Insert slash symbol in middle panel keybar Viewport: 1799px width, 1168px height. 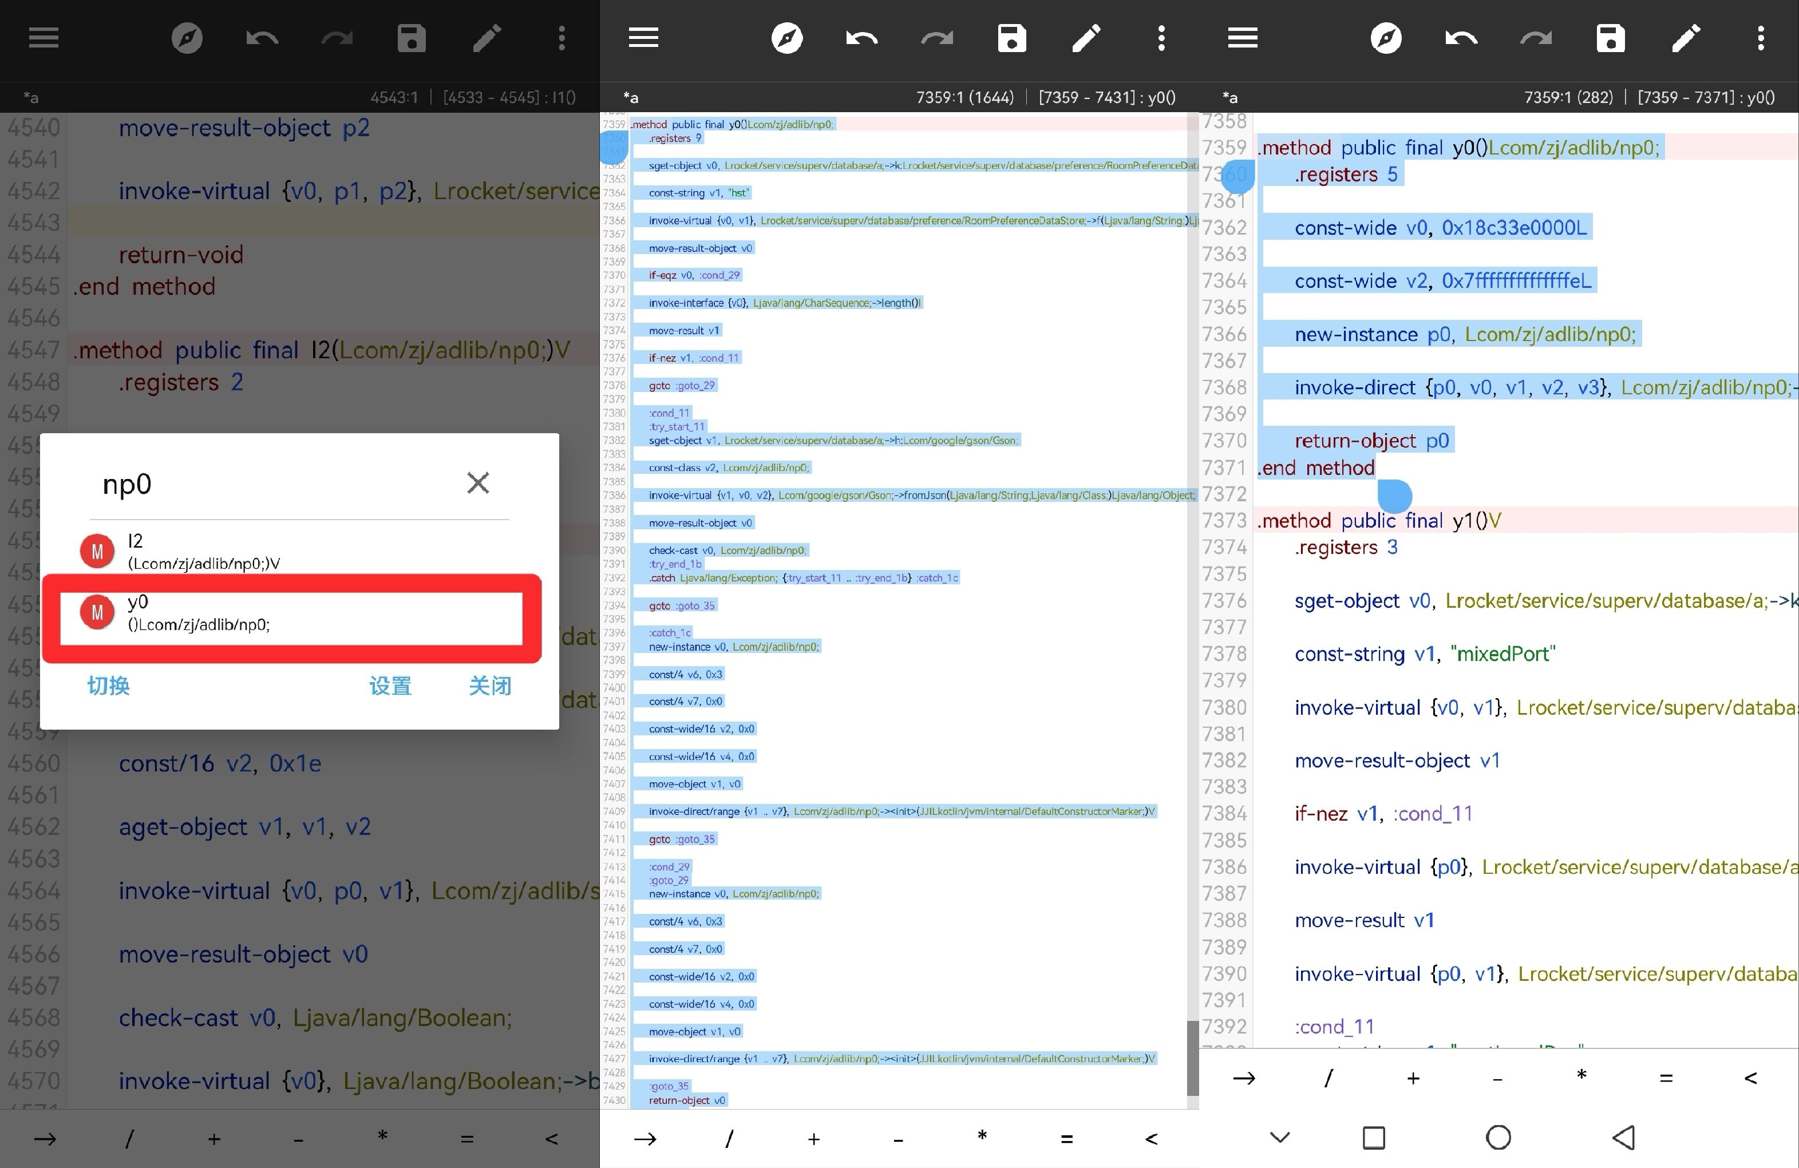[729, 1139]
